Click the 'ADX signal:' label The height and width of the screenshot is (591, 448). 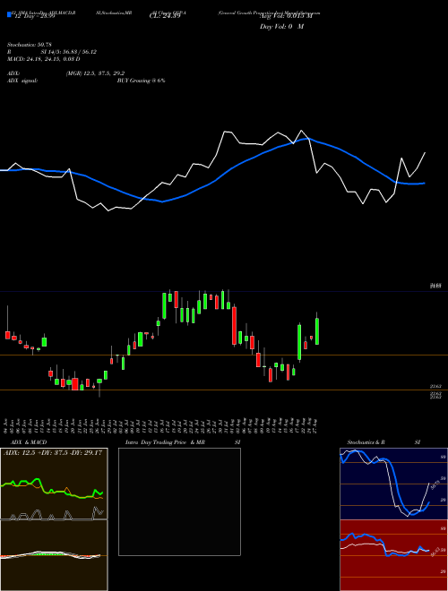(22, 81)
